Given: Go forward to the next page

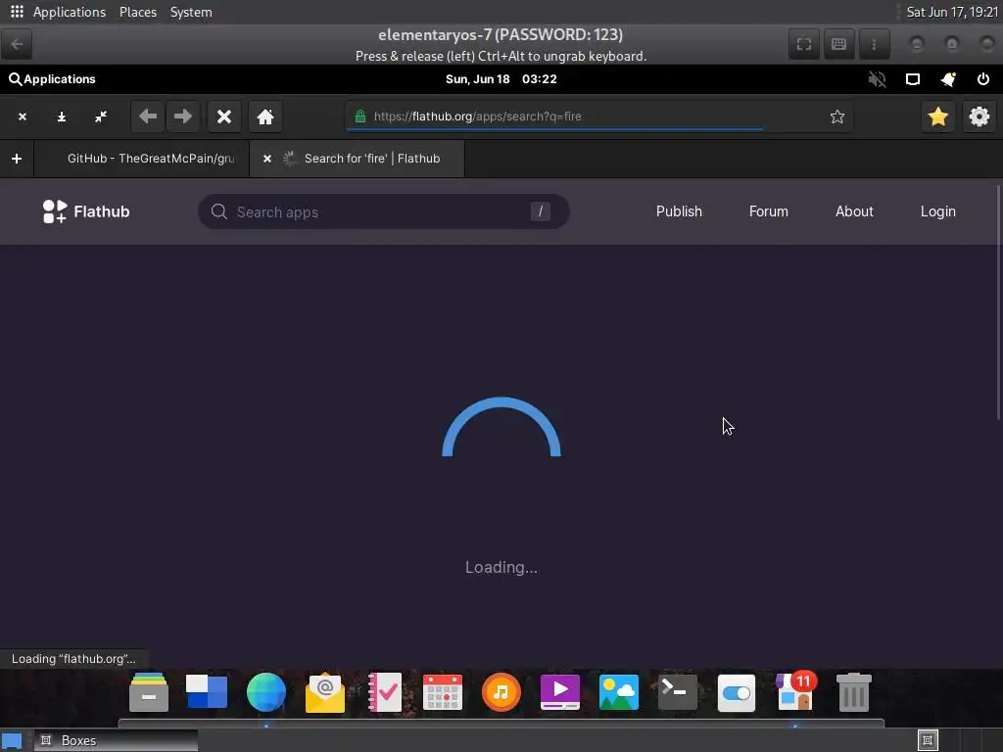Looking at the screenshot, I should click(183, 117).
